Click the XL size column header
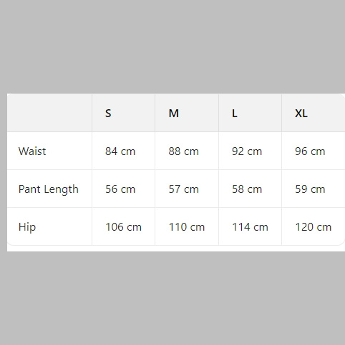This screenshot has height=345, width=345. pos(314,113)
